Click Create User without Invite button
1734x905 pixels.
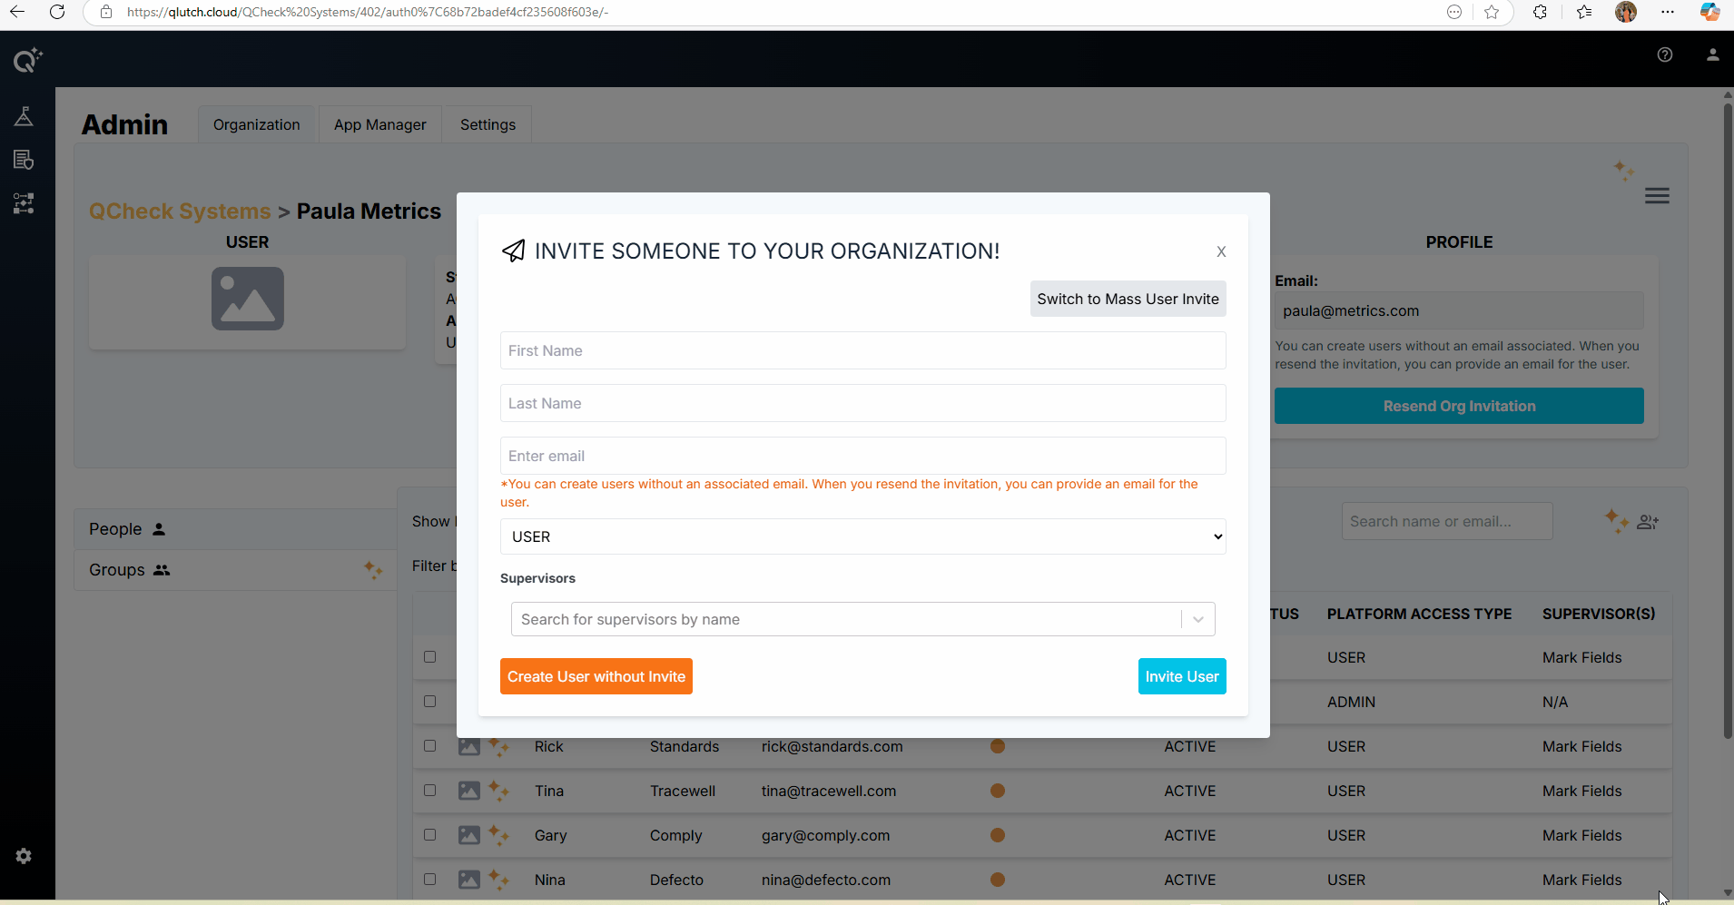(596, 676)
